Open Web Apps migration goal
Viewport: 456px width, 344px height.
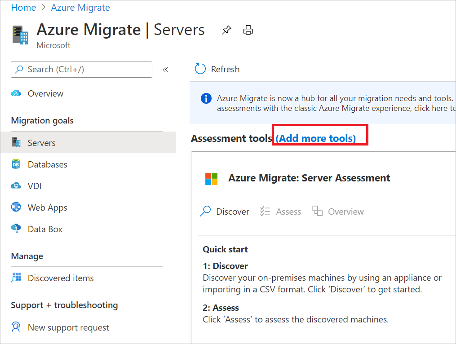47,207
